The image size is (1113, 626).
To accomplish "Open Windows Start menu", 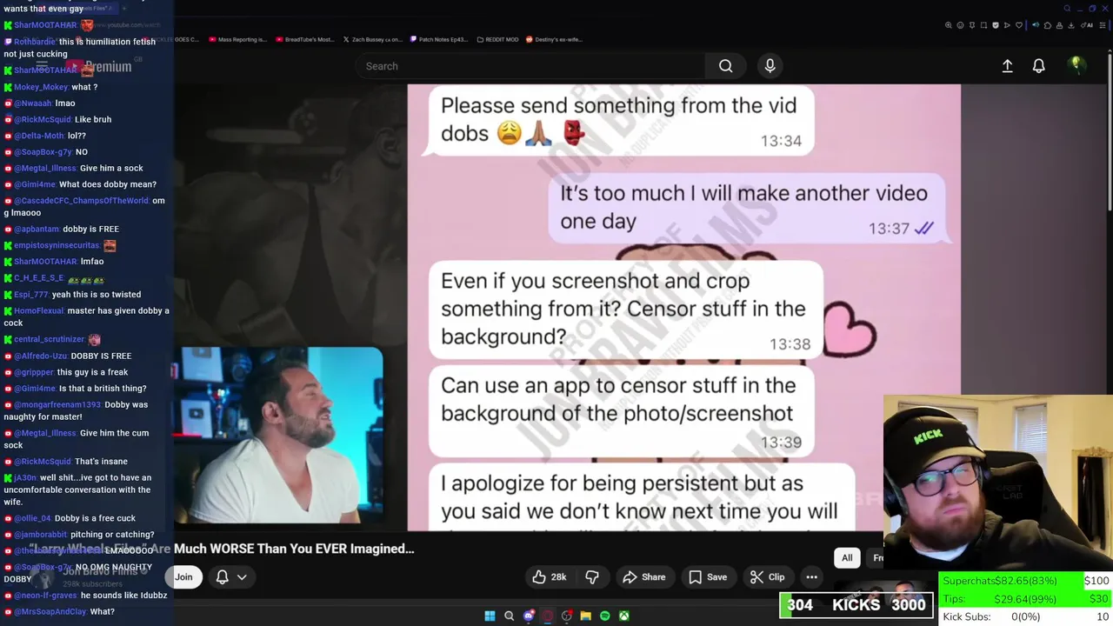I will [x=490, y=616].
